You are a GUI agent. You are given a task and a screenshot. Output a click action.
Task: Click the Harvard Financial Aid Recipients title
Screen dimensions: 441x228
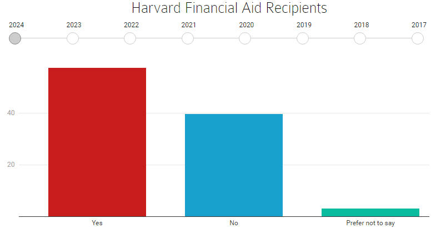click(x=220, y=8)
